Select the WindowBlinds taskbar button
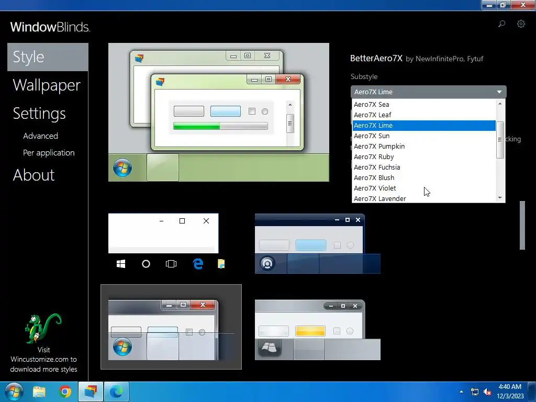The height and width of the screenshot is (402, 536). click(91, 392)
